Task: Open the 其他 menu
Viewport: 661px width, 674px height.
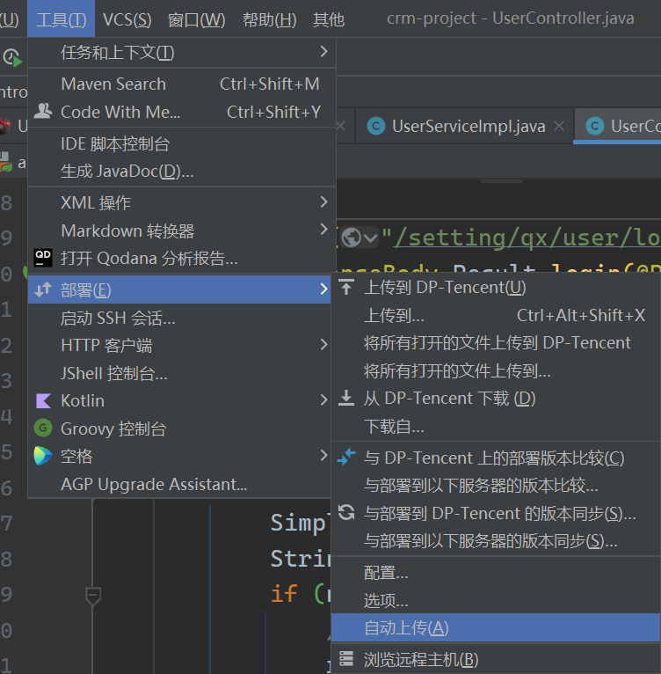Action: coord(329,19)
